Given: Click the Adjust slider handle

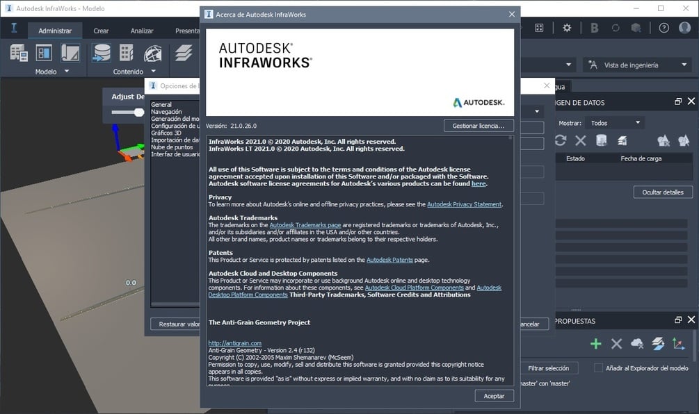Looking at the screenshot, I should coord(139,112).
